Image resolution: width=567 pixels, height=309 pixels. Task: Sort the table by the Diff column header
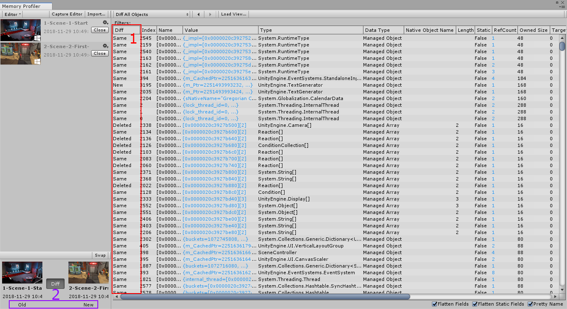[x=125, y=30]
